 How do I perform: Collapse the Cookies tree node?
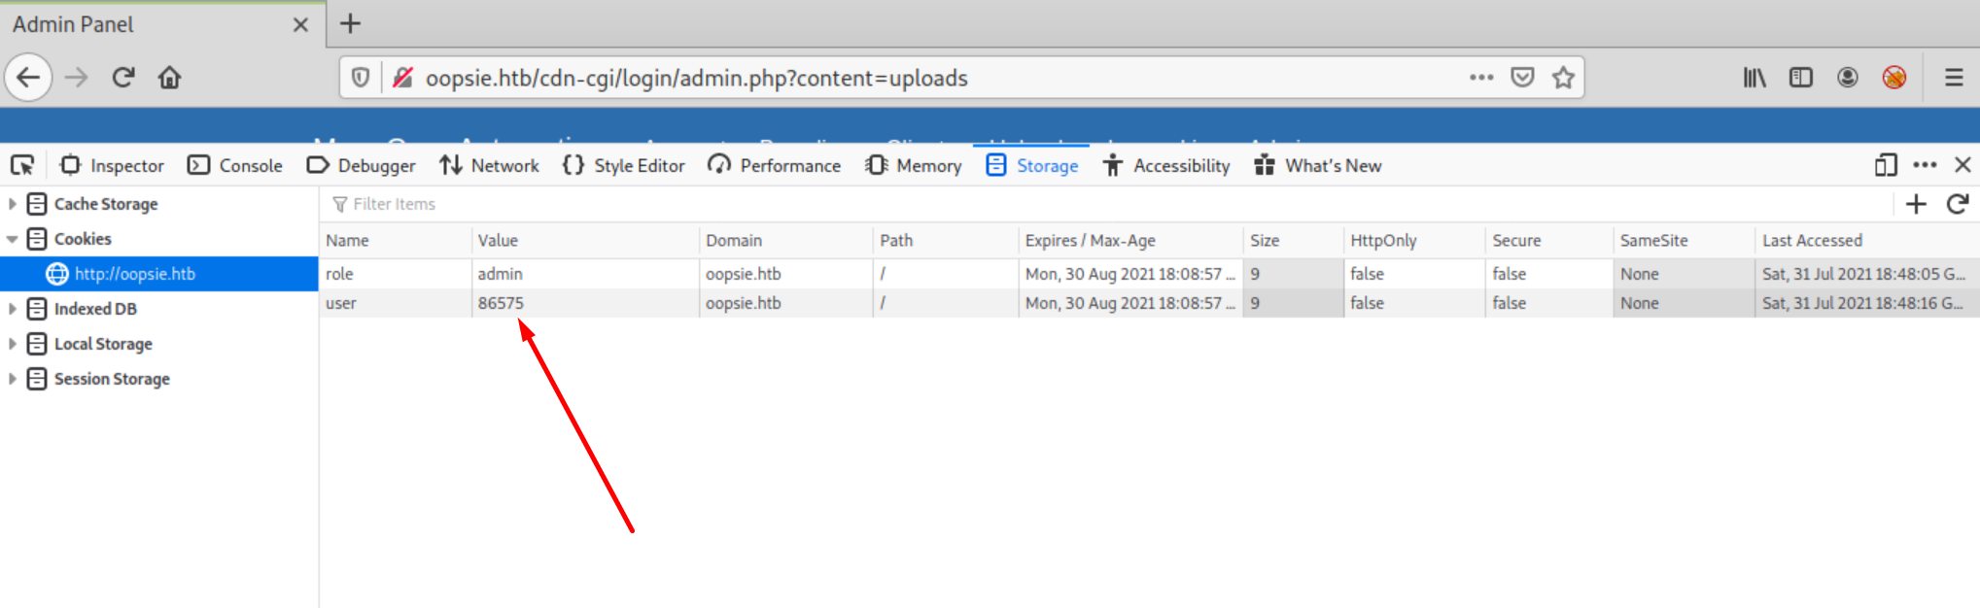[13, 239]
